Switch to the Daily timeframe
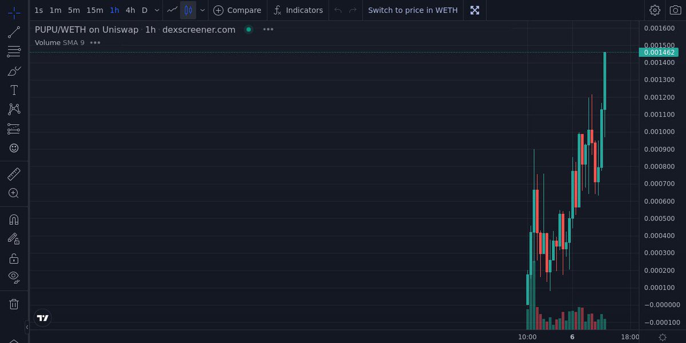This screenshot has width=686, height=343. [144, 10]
